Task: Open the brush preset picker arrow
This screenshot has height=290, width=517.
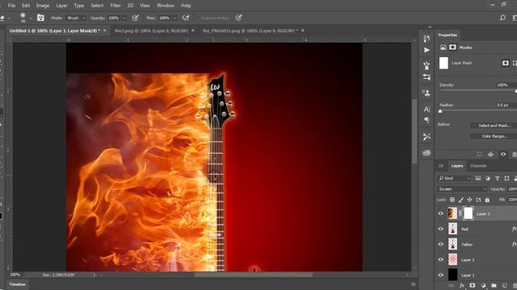Action: [x=30, y=18]
